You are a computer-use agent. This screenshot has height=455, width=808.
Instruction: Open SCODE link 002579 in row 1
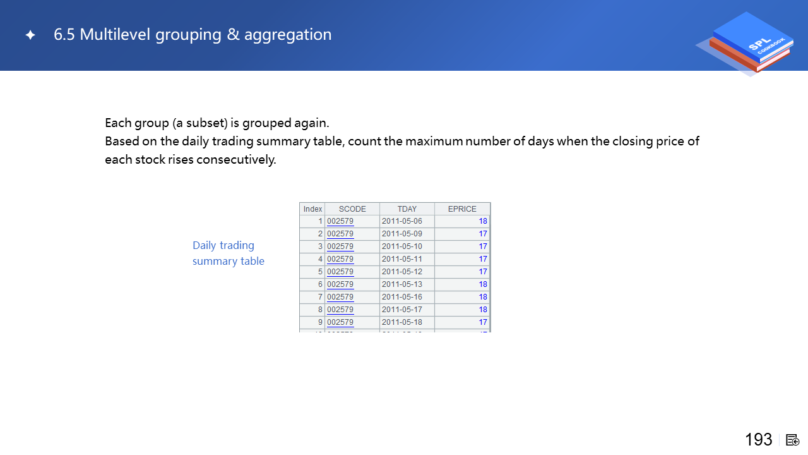coord(340,221)
